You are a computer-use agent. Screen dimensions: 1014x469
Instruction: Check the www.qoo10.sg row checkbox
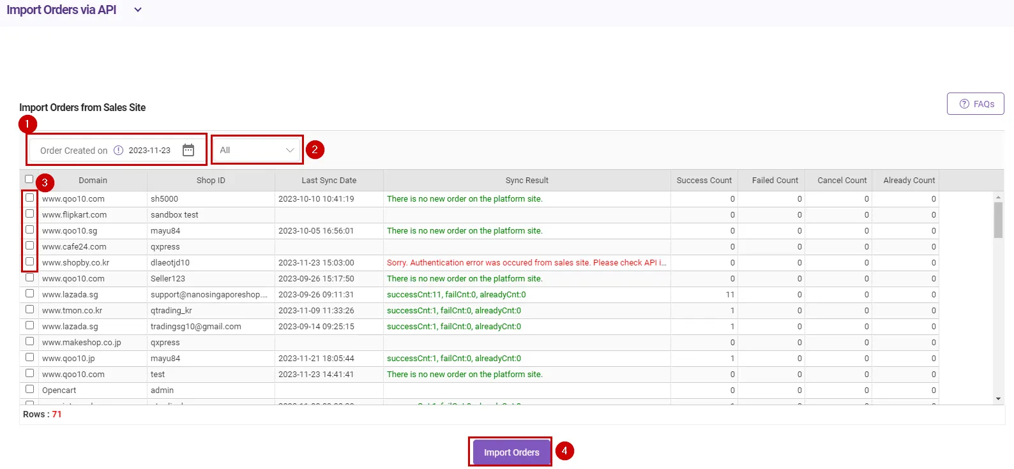pyautogui.click(x=29, y=230)
